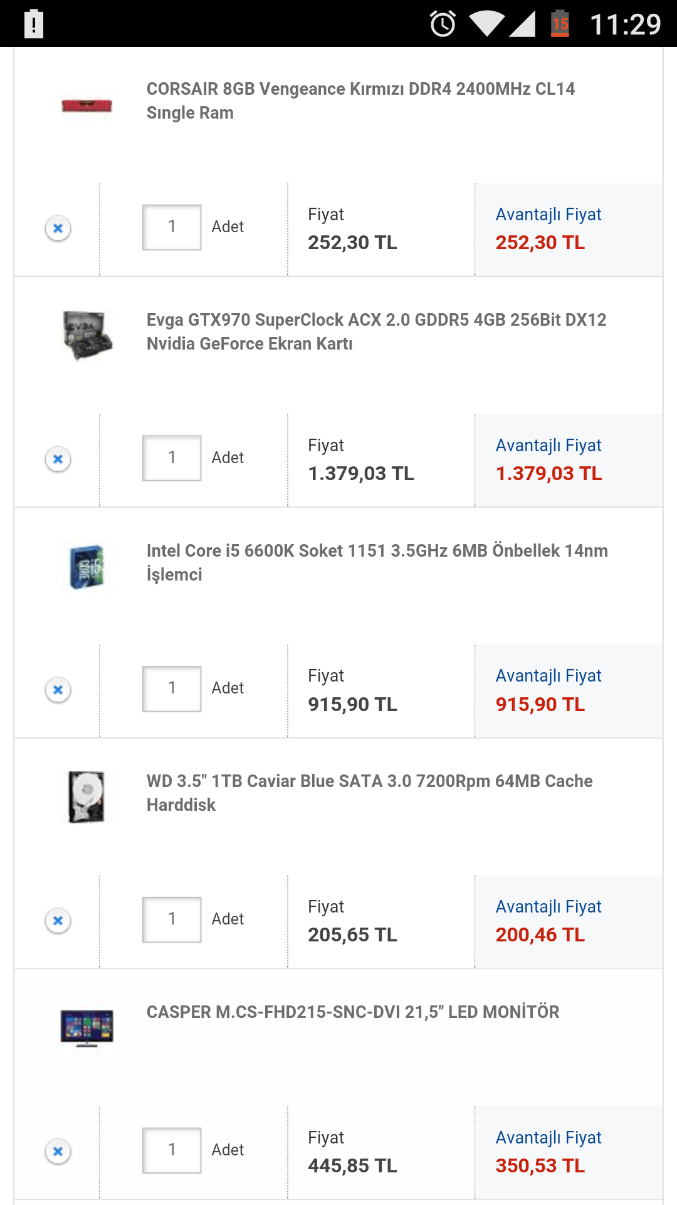
Task: Open the Corsair 8GB Vengeance product link
Action: [x=360, y=100]
